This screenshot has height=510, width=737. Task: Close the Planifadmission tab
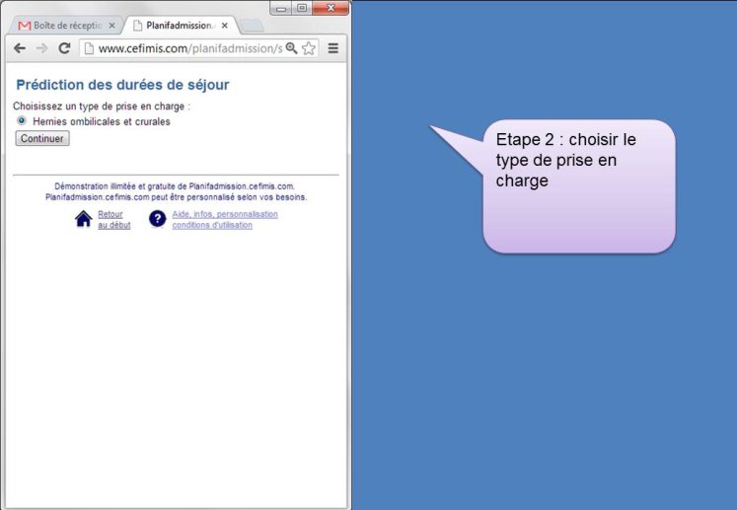pyautogui.click(x=225, y=26)
